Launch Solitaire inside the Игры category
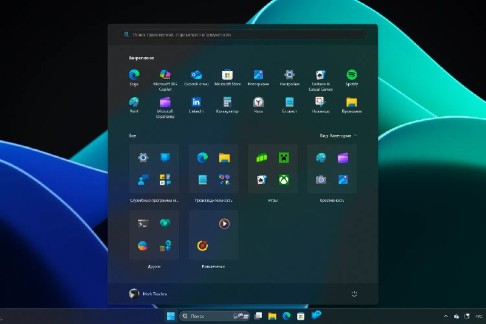Screen dimensions: 486x324 tap(262, 180)
